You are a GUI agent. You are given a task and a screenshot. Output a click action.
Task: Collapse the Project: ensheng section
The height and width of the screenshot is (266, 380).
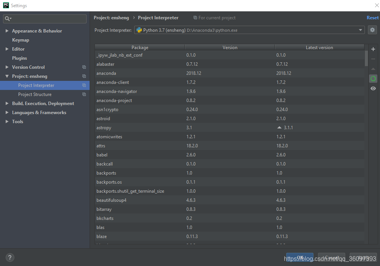pyautogui.click(x=7, y=76)
